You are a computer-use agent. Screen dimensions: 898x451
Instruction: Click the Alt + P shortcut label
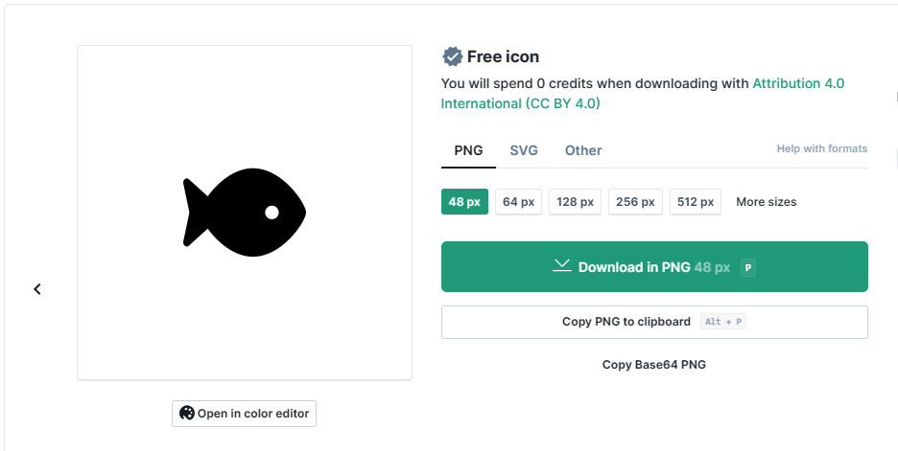[x=723, y=322]
